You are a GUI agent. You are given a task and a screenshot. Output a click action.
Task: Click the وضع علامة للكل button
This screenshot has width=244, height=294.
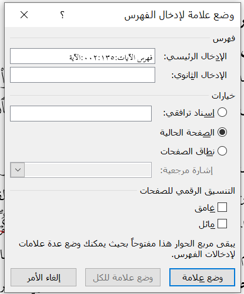[123, 278]
